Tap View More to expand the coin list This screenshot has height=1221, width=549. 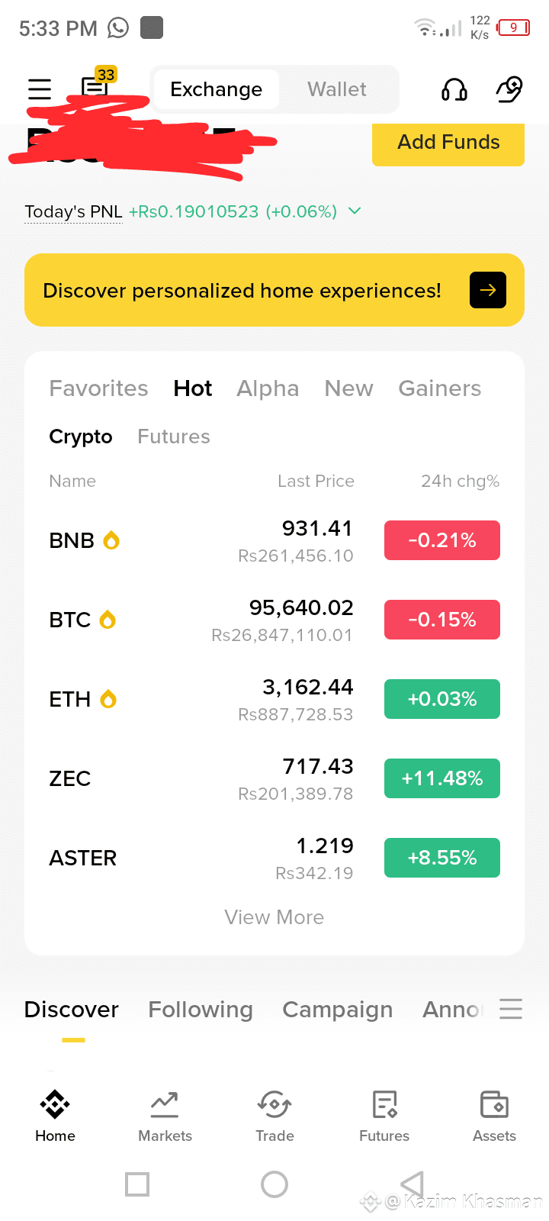pos(274,917)
